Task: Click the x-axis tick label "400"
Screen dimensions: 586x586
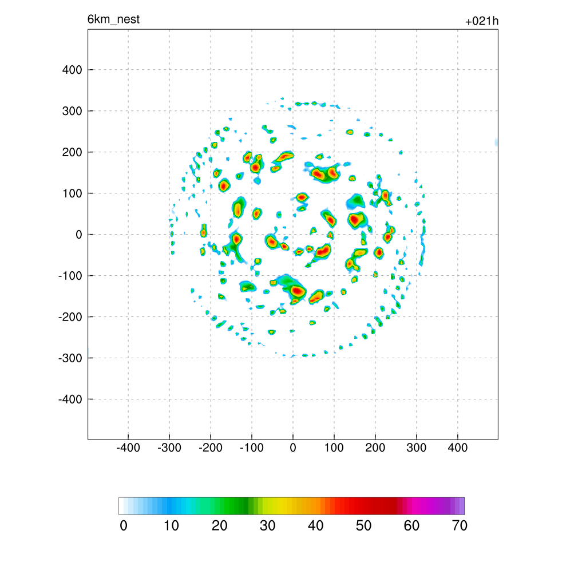Action: coord(457,448)
